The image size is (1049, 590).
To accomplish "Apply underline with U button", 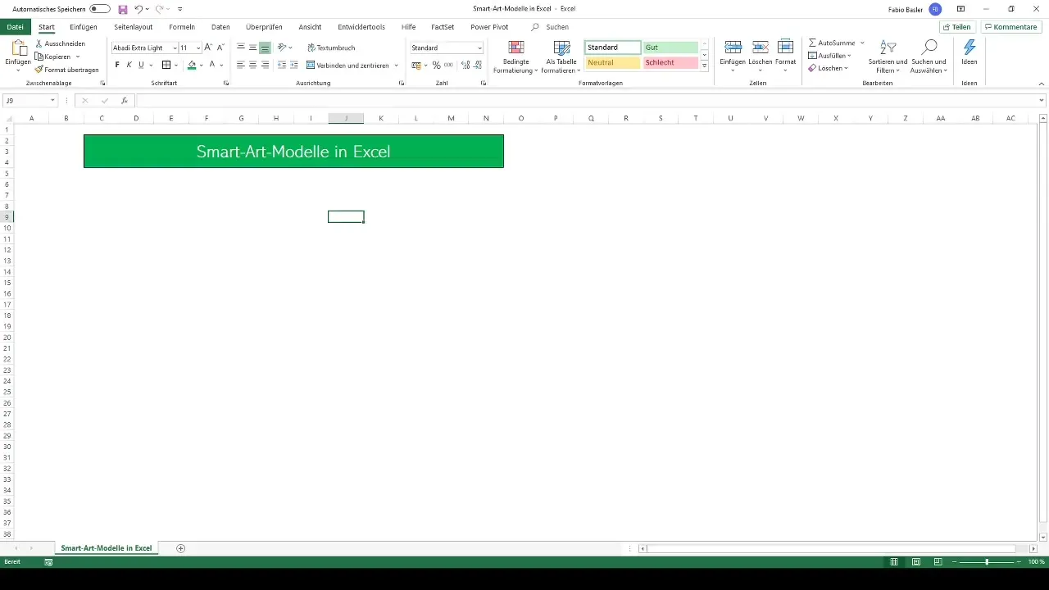I will click(141, 65).
